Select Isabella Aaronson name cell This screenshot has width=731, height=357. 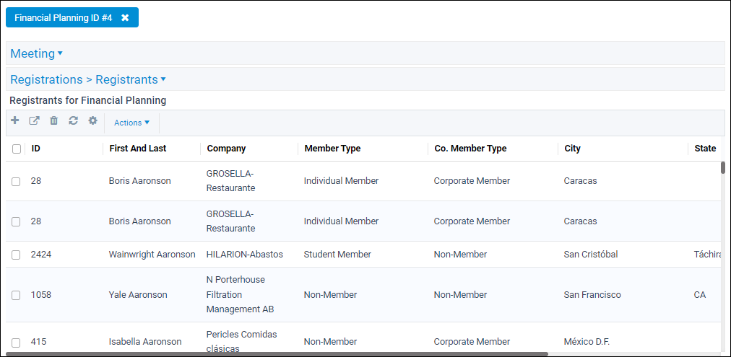pos(145,342)
